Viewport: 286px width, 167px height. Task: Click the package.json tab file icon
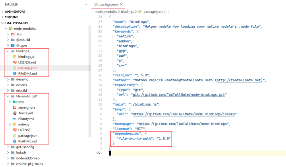coord(96,4)
